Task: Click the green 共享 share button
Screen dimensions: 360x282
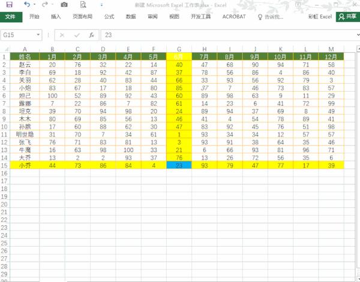Action: (x=348, y=17)
